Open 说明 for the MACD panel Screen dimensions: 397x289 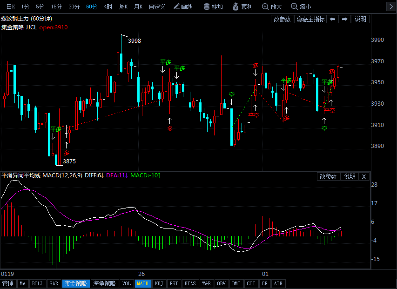click(x=349, y=176)
